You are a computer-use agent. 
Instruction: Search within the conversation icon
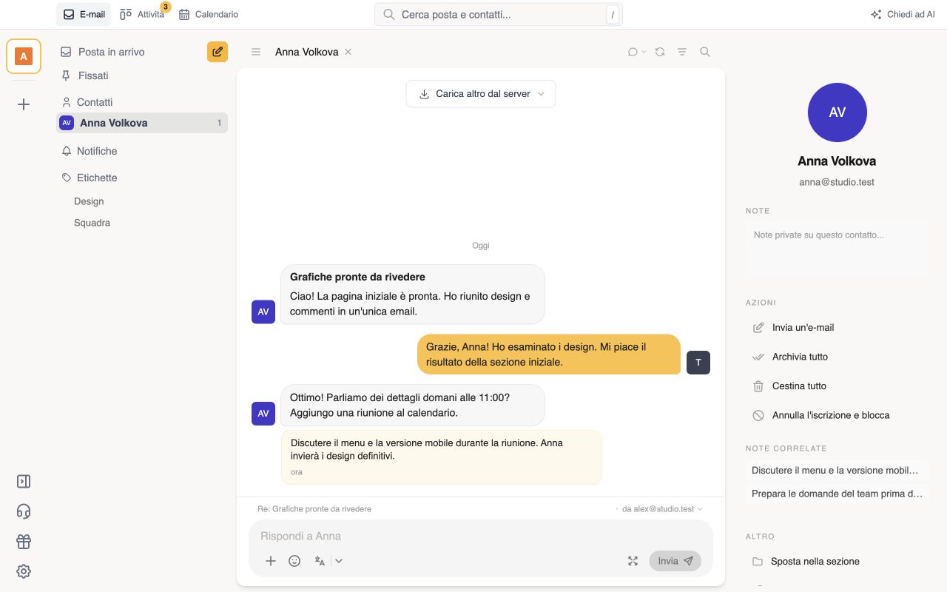click(705, 52)
